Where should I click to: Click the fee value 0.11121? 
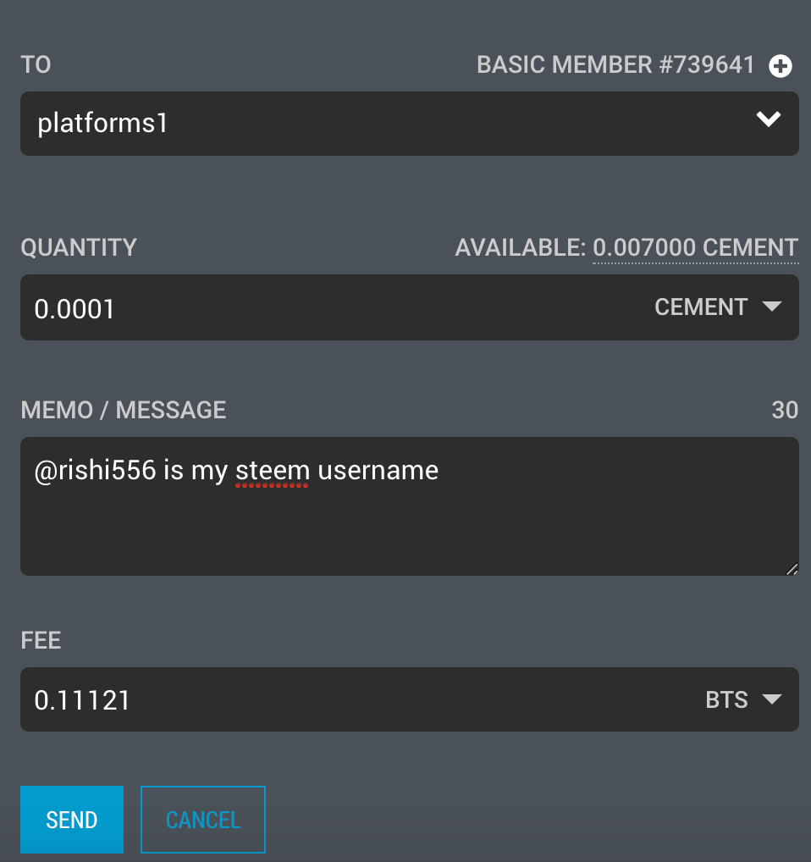82,700
